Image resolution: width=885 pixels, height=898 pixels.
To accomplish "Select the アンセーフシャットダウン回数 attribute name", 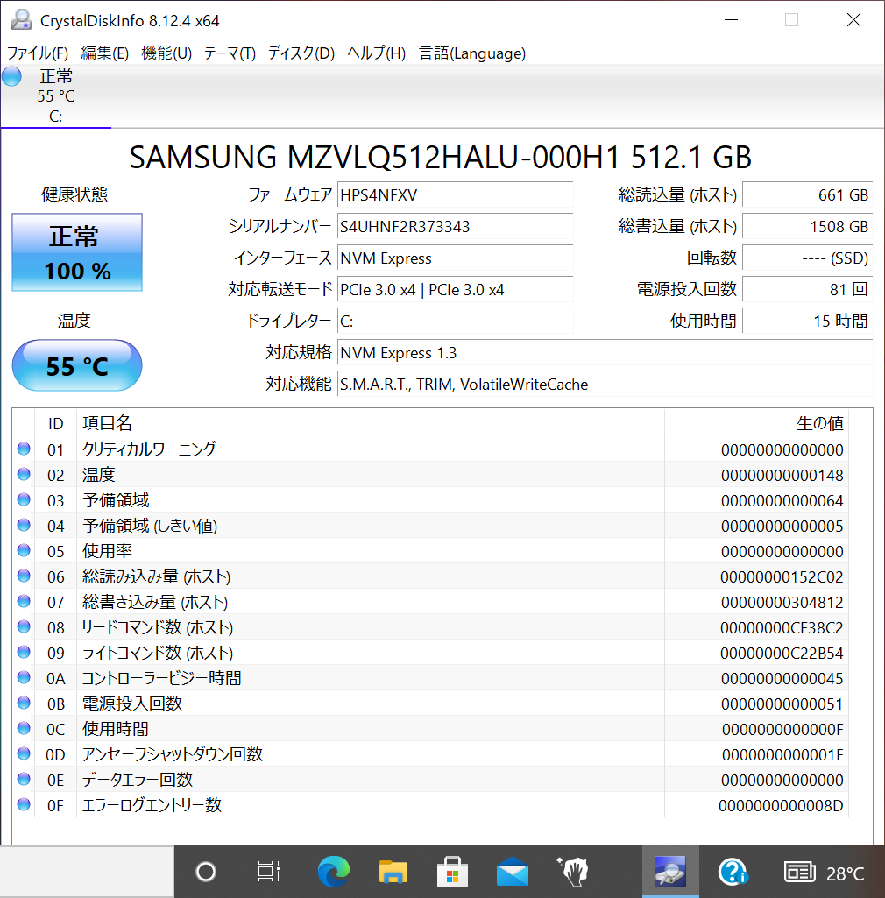I will [173, 754].
